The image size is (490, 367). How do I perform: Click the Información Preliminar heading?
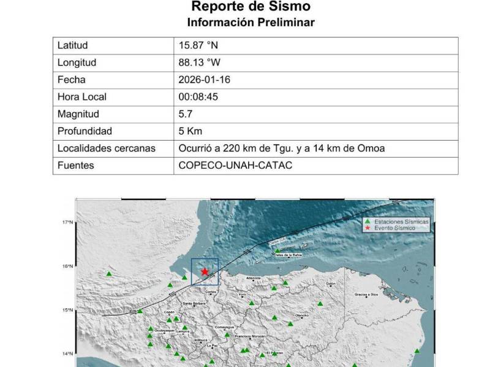[x=251, y=23]
